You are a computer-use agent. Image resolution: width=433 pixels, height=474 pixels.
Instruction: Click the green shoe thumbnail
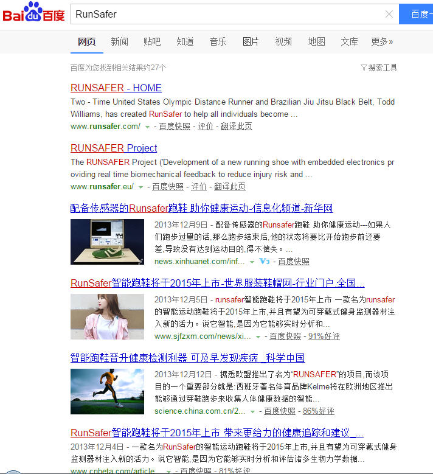107,242
